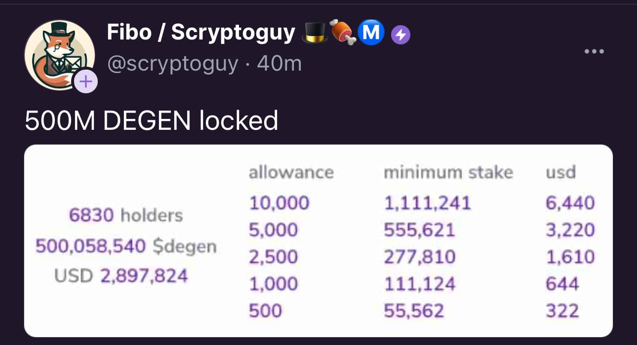This screenshot has width=637, height=345.
Task: Open Fibo / Scryptoguy display name
Action: (201, 33)
